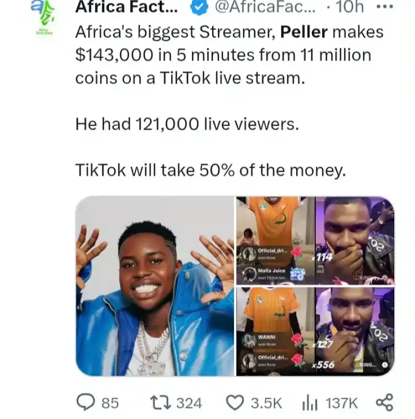Open the three-dot more options menu

pyautogui.click(x=384, y=7)
